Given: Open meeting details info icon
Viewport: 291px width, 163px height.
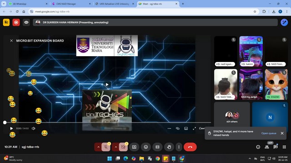Looking at the screenshot, I should (258, 147).
